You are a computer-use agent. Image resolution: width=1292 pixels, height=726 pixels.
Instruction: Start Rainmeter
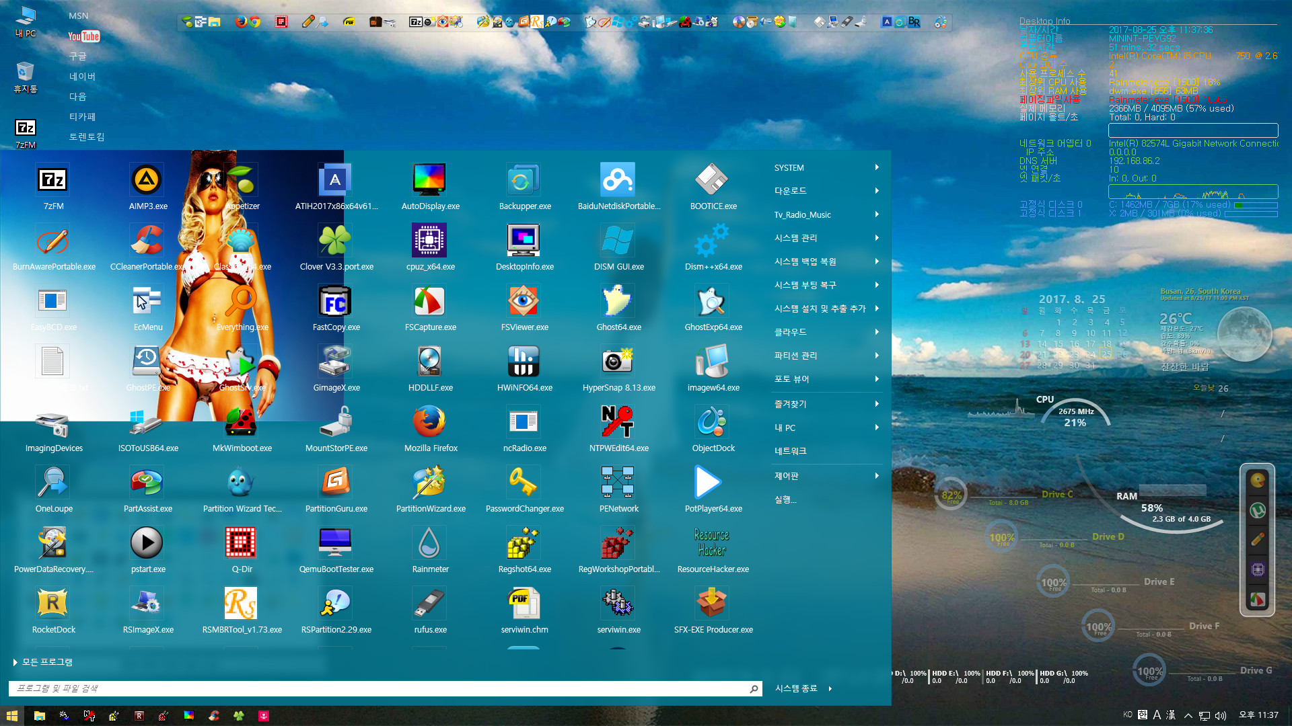pos(430,550)
